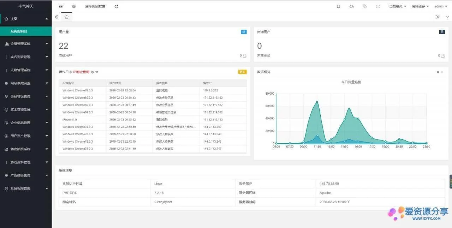Open the IP地址查询 link

pyautogui.click(x=81, y=72)
